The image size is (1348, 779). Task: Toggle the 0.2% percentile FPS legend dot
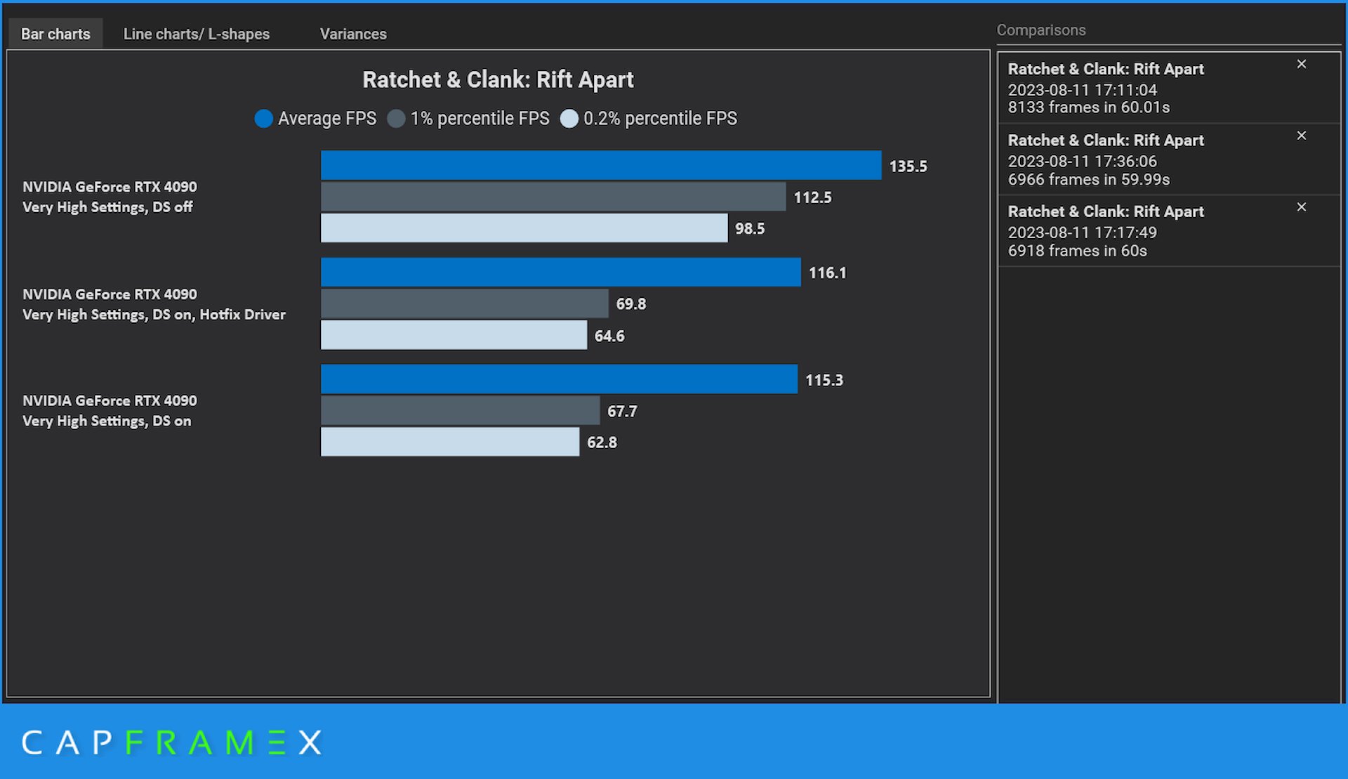pyautogui.click(x=569, y=119)
